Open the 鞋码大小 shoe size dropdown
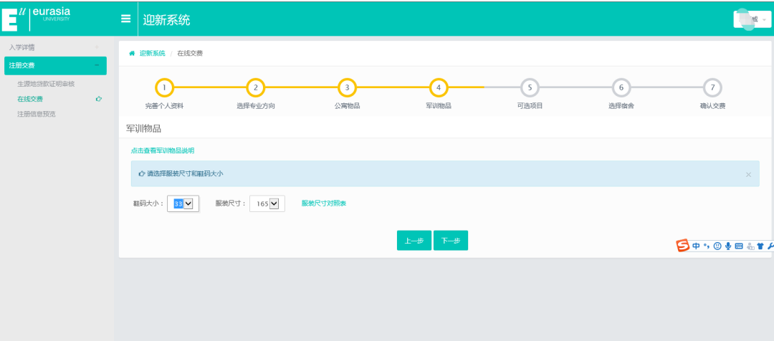 pyautogui.click(x=183, y=203)
